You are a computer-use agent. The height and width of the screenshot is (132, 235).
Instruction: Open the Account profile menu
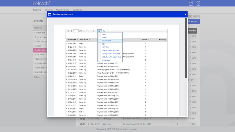pyautogui.click(x=62, y=10)
